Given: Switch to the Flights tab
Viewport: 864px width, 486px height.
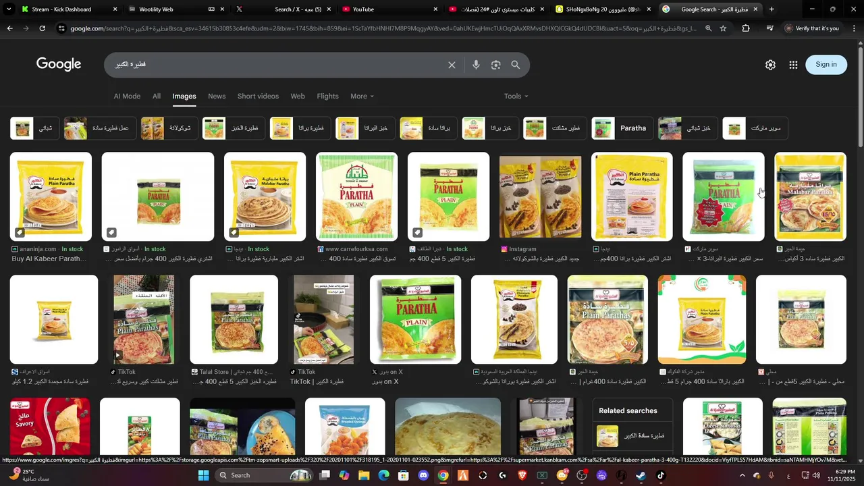Looking at the screenshot, I should click(327, 96).
